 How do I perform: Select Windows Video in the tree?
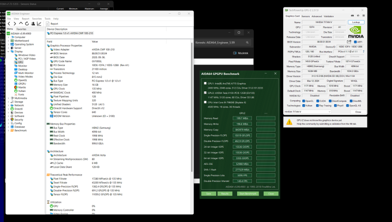(26, 55)
